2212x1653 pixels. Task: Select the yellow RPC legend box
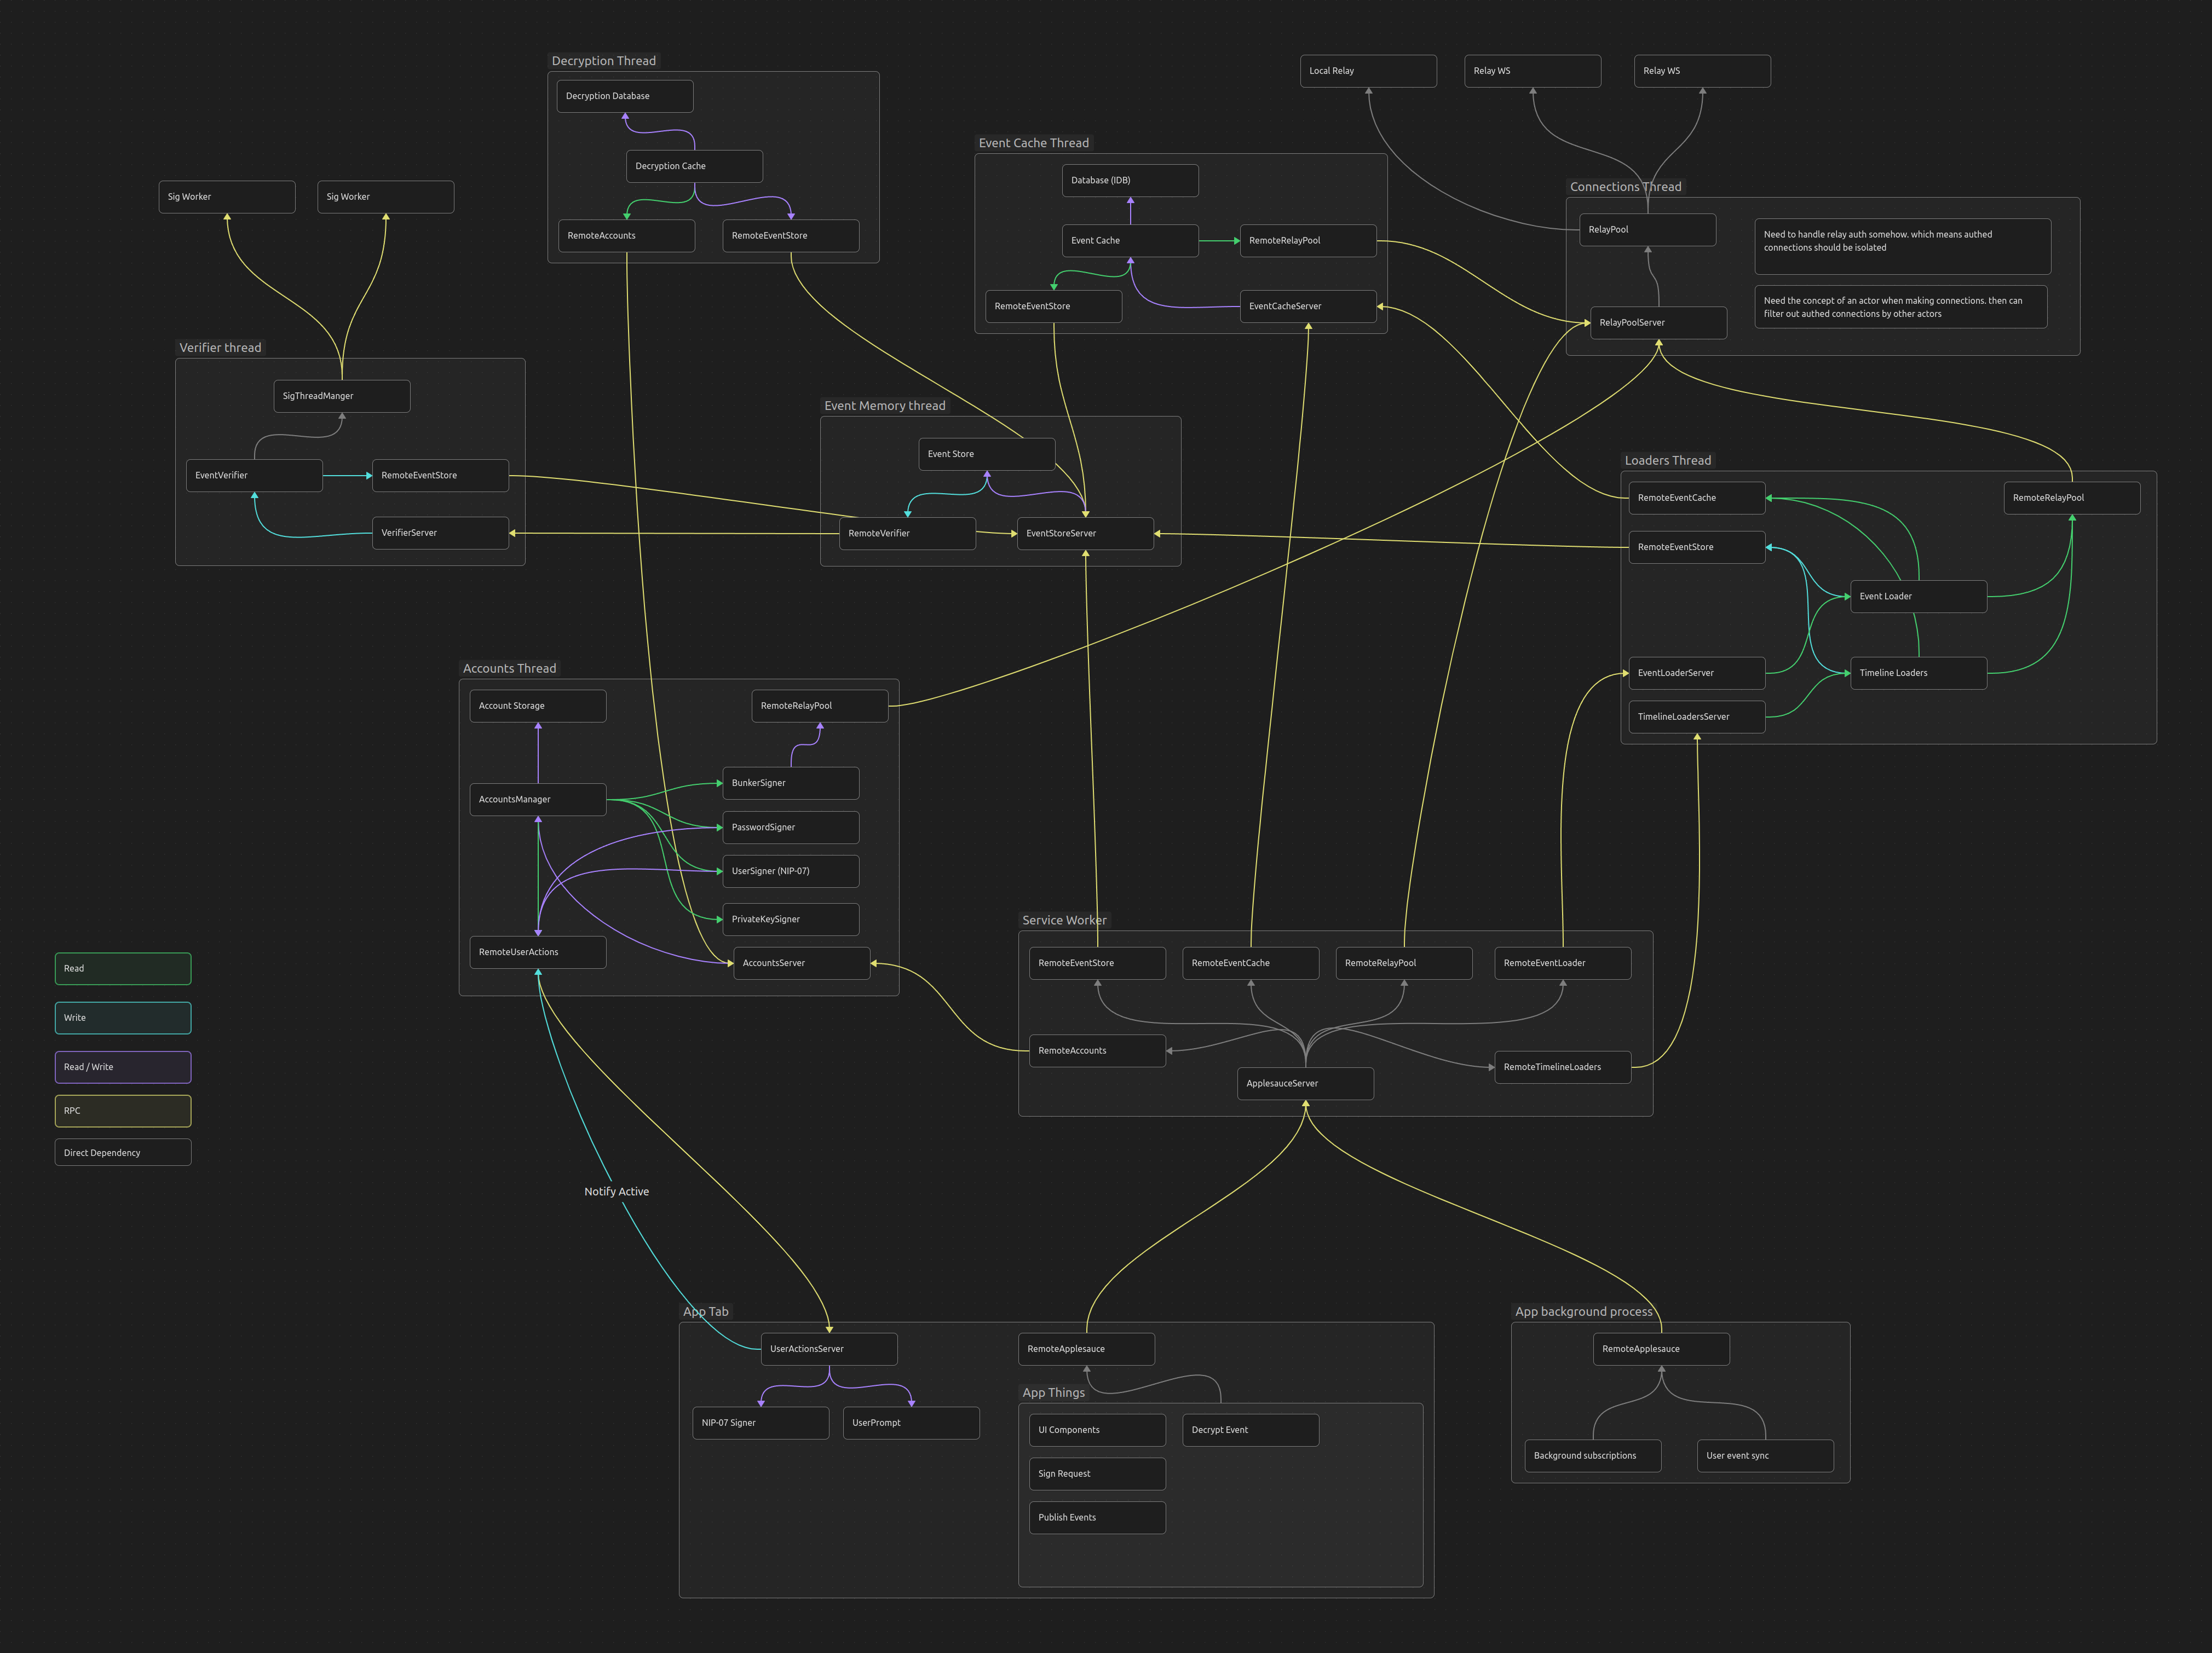click(x=122, y=1111)
